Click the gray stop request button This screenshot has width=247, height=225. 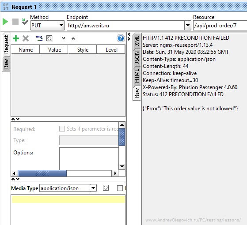pyautogui.click(x=15, y=22)
